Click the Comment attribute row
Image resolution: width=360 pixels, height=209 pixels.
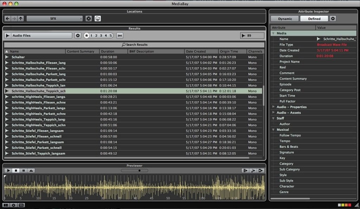pyautogui.click(x=313, y=73)
